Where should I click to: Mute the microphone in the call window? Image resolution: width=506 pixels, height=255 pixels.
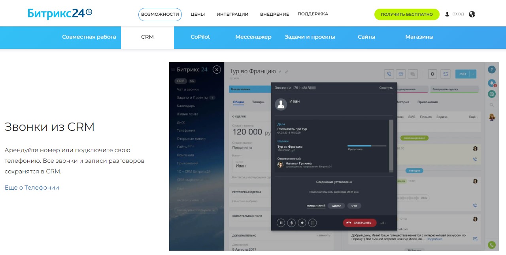pyautogui.click(x=292, y=223)
